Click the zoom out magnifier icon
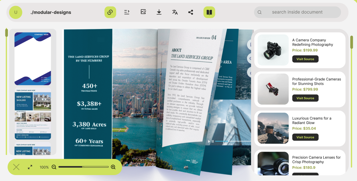Screen dimensions: 357x181 pos(54,167)
